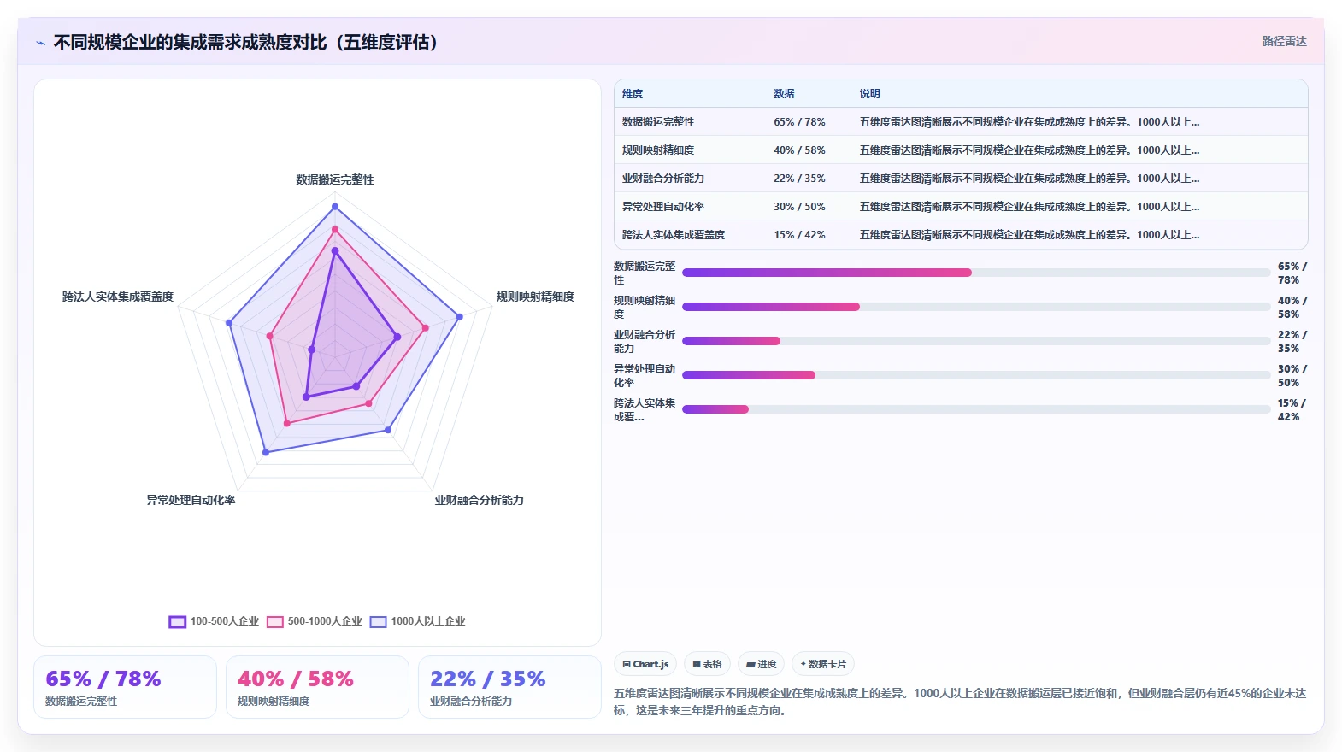Click the 维度 column header
The image size is (1342, 752).
click(x=633, y=94)
